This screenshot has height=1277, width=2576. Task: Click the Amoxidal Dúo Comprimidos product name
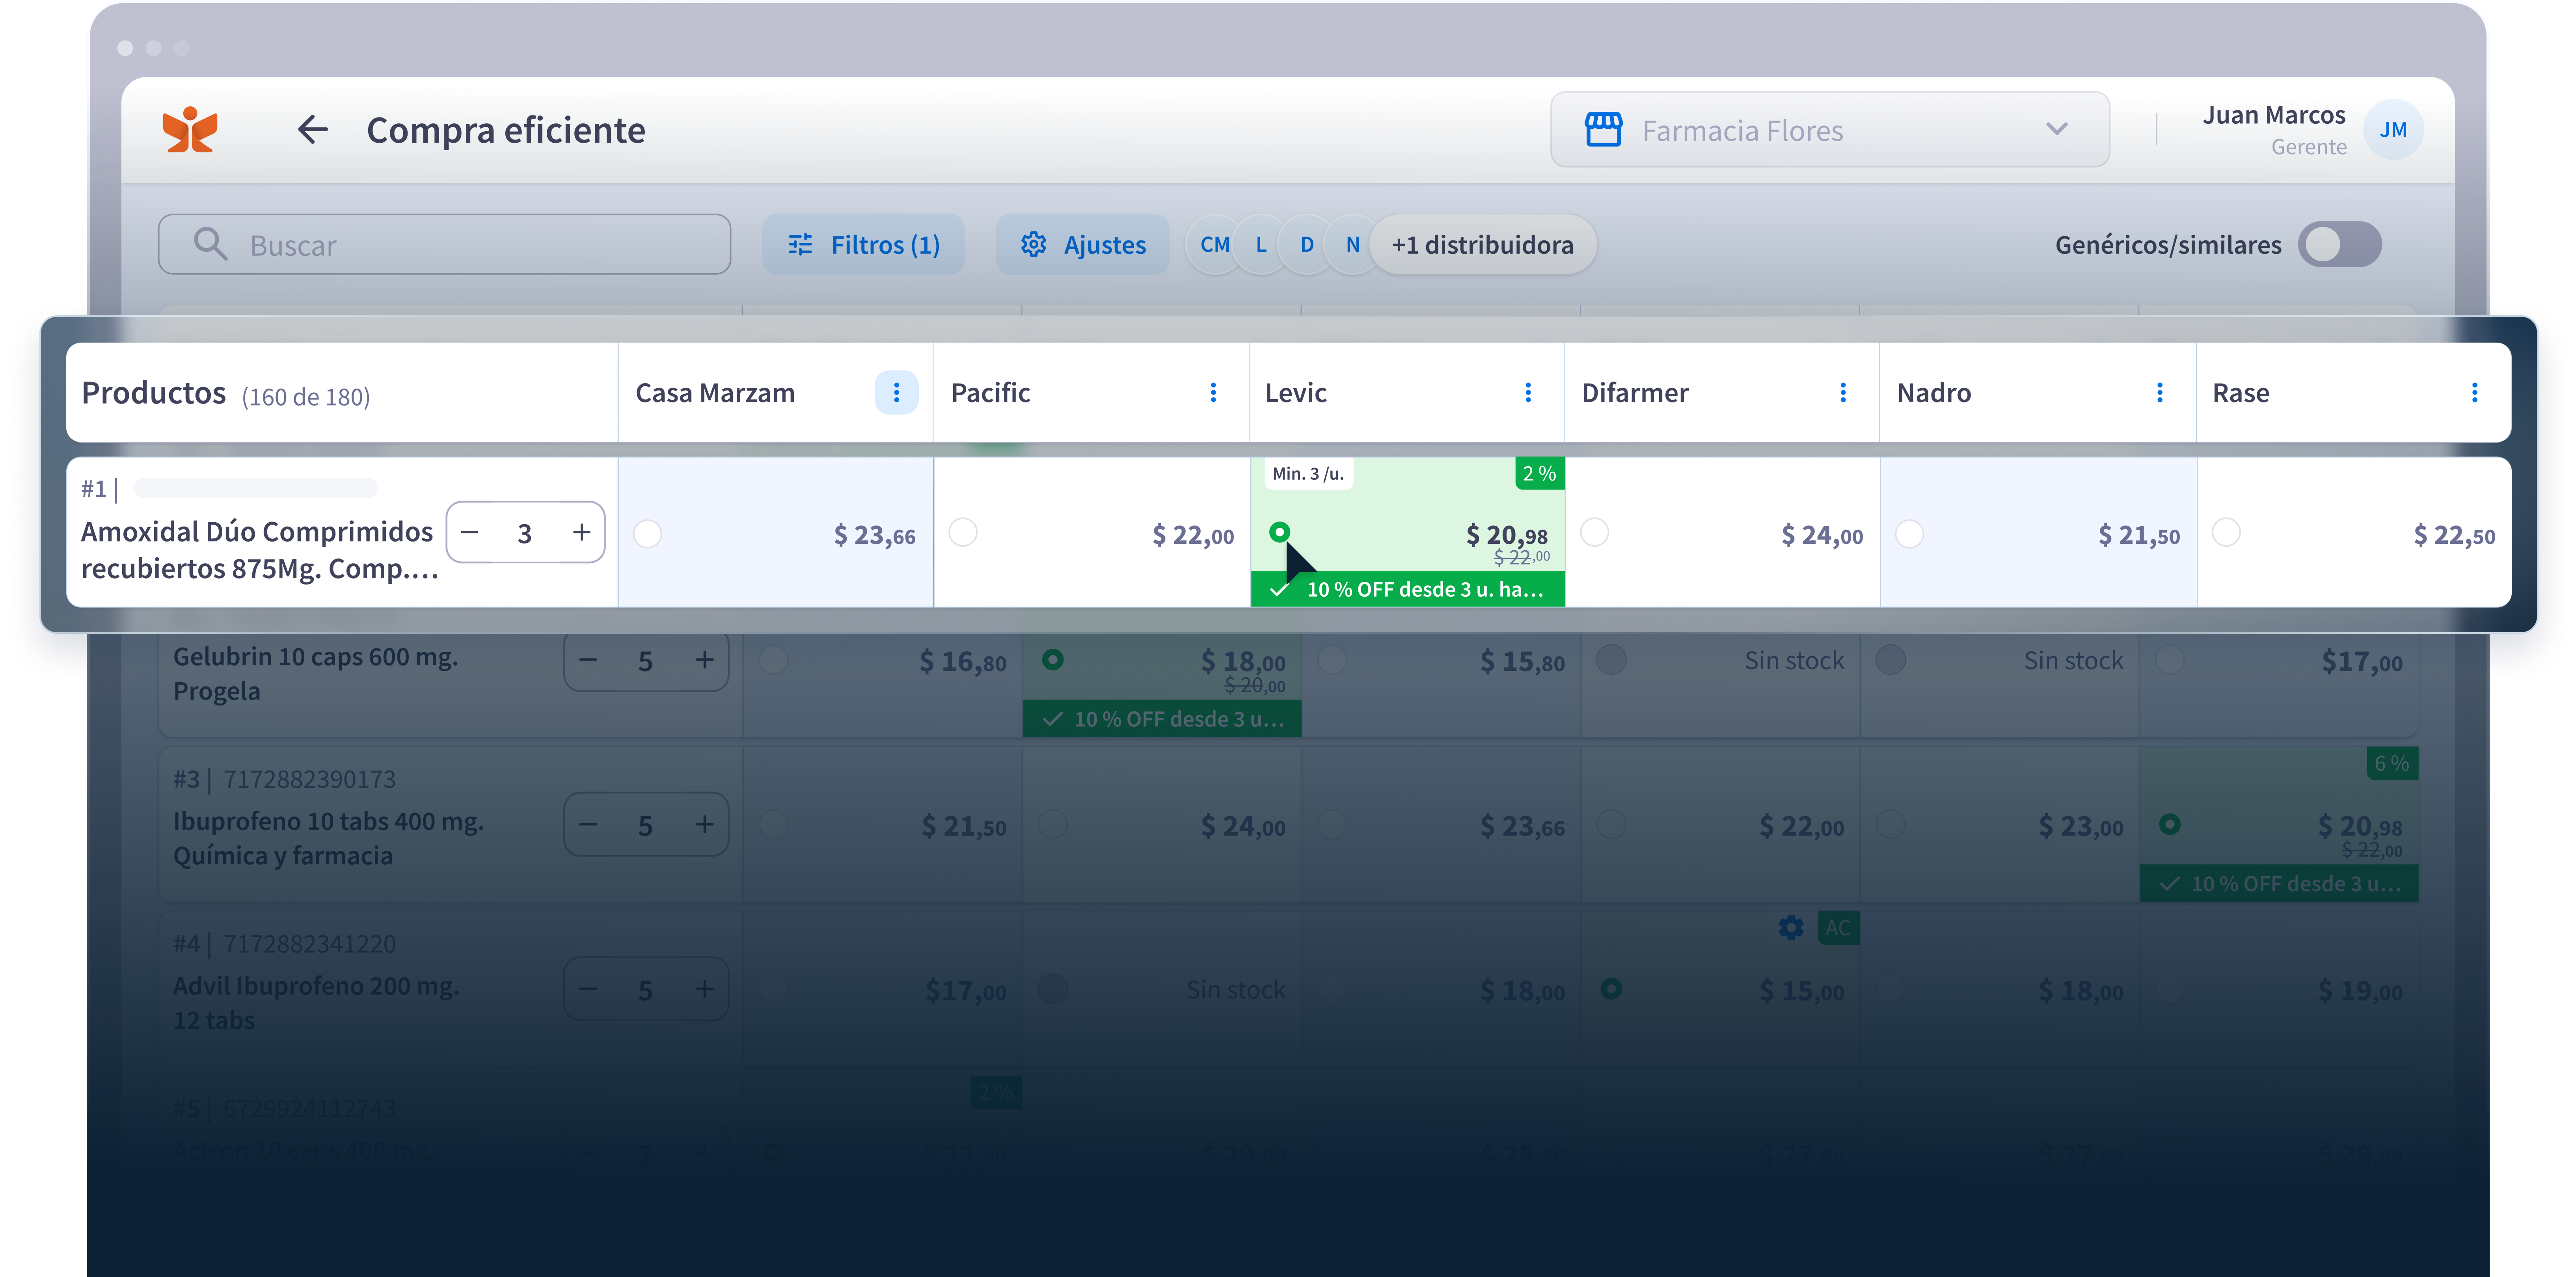pos(260,549)
